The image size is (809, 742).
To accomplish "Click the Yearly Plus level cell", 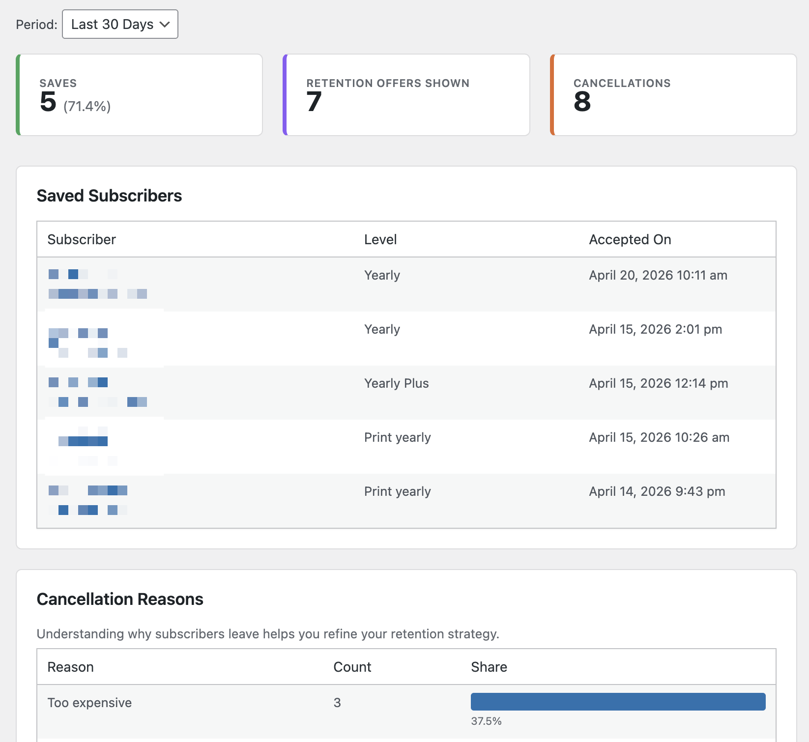I will (x=397, y=383).
